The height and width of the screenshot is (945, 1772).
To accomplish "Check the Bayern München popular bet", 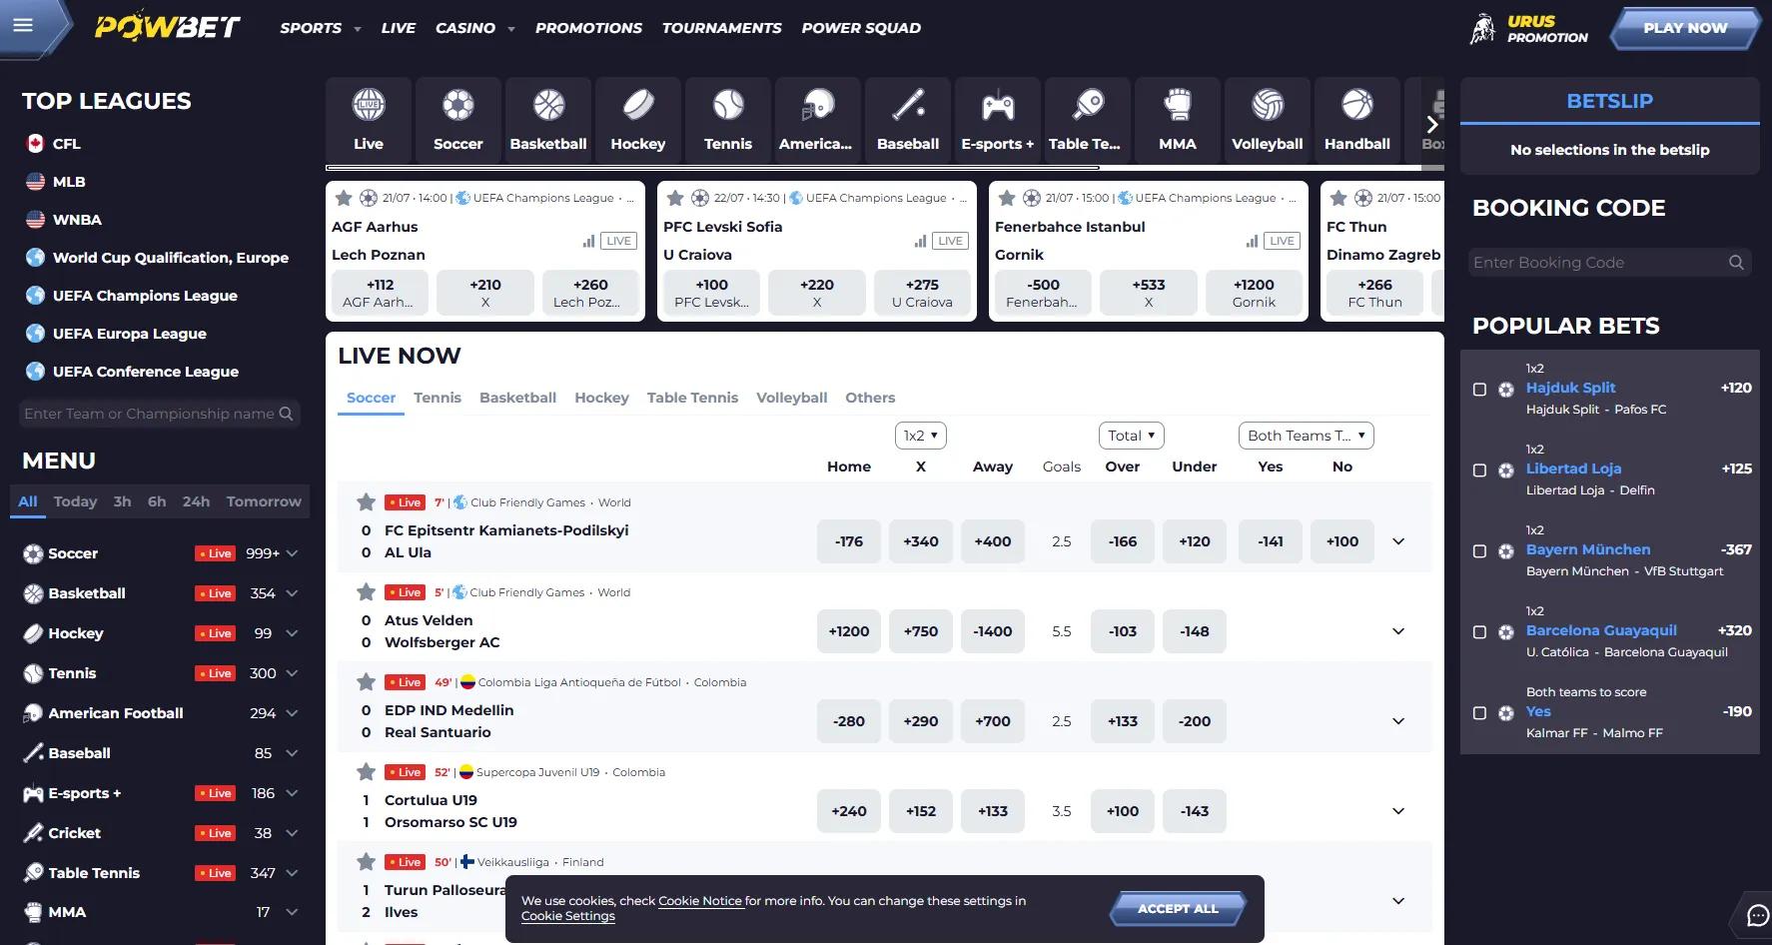I will click(1480, 551).
